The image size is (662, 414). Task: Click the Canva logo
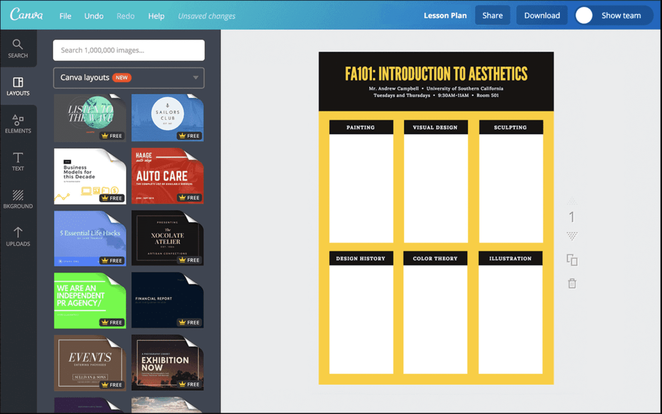[27, 15]
